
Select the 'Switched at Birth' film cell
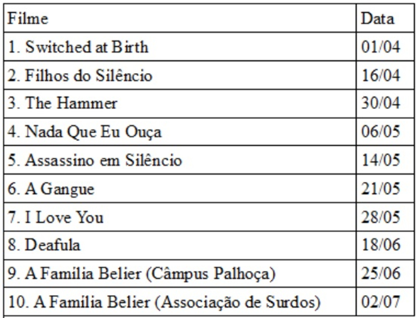click(78, 47)
